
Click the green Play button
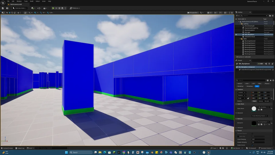[53, 8]
